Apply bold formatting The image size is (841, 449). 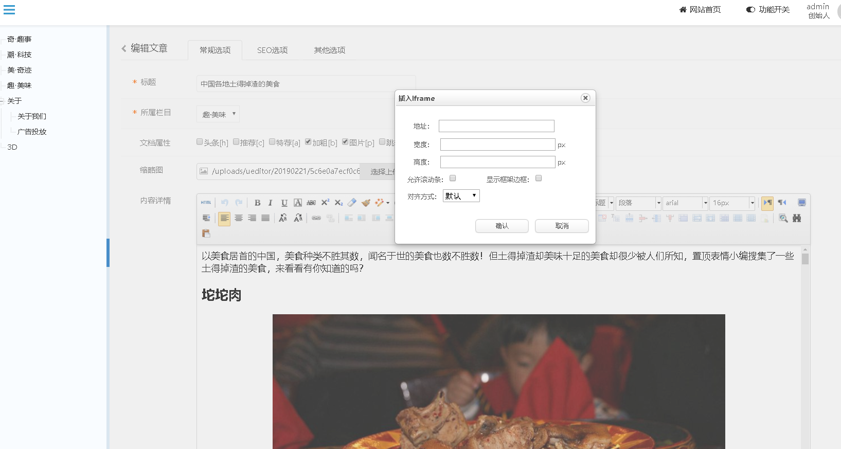pyautogui.click(x=257, y=203)
